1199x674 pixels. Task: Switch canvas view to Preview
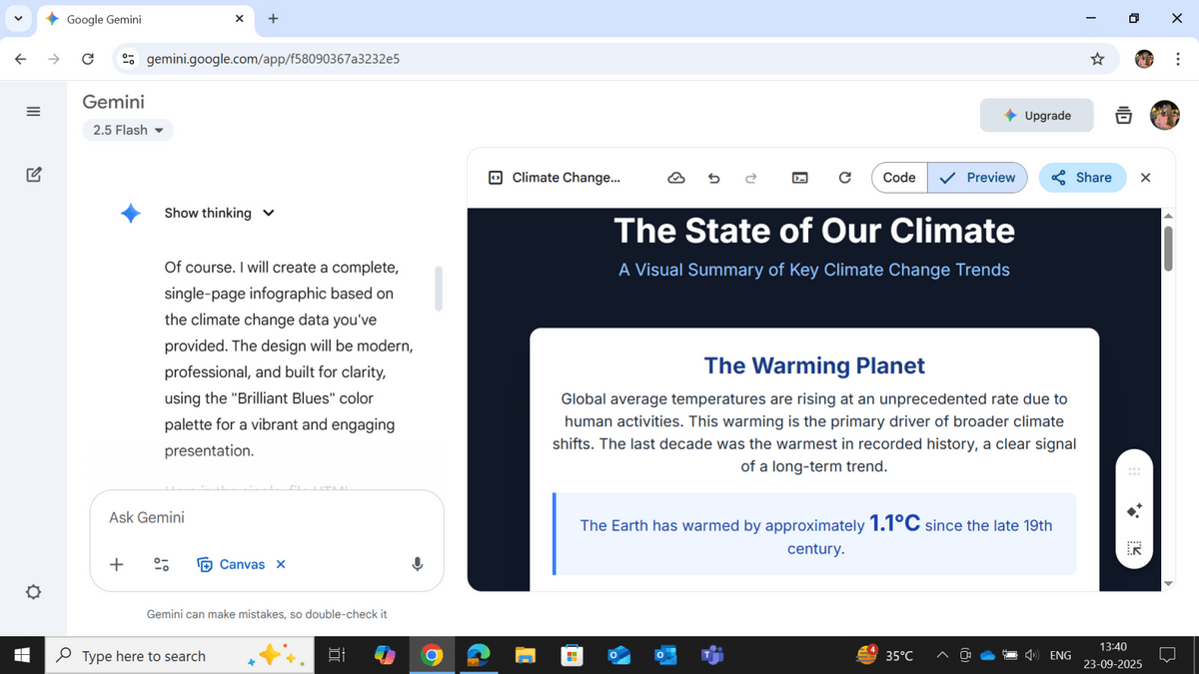click(977, 178)
